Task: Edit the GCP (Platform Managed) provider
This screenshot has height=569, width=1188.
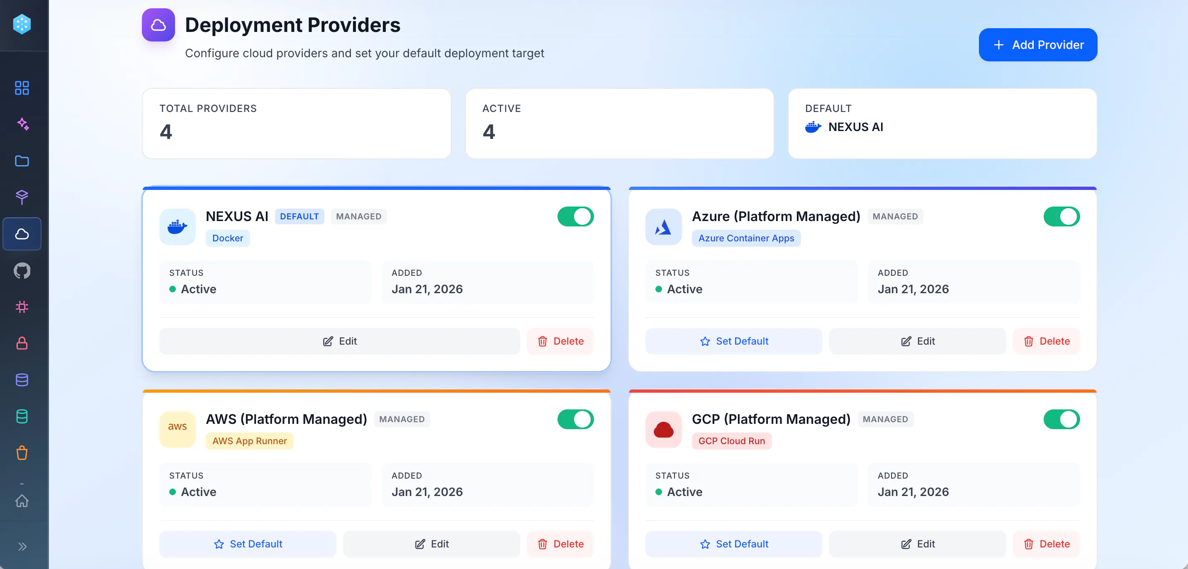Action: (917, 544)
